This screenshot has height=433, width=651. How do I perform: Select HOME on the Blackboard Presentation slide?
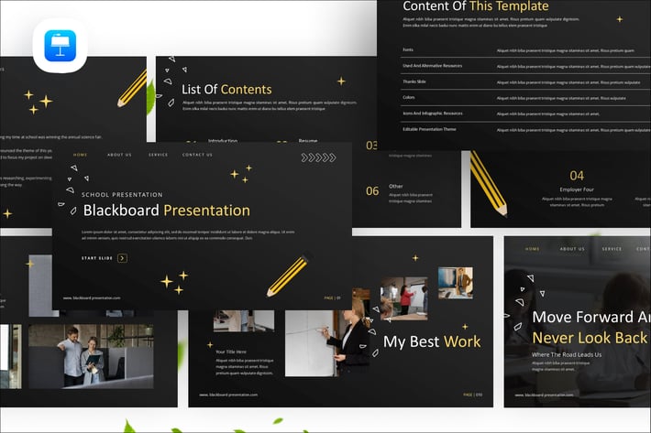(80, 155)
